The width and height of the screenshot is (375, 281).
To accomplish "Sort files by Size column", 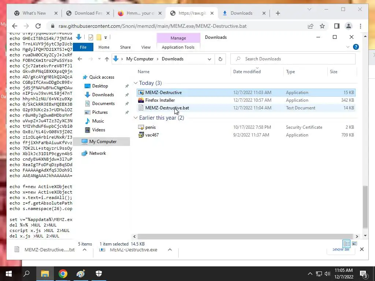I will pos(333,72).
